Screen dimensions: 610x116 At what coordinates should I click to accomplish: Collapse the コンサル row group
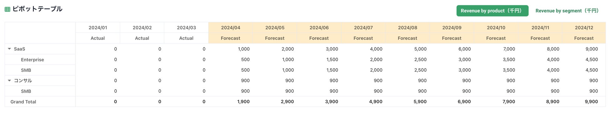click(x=9, y=80)
